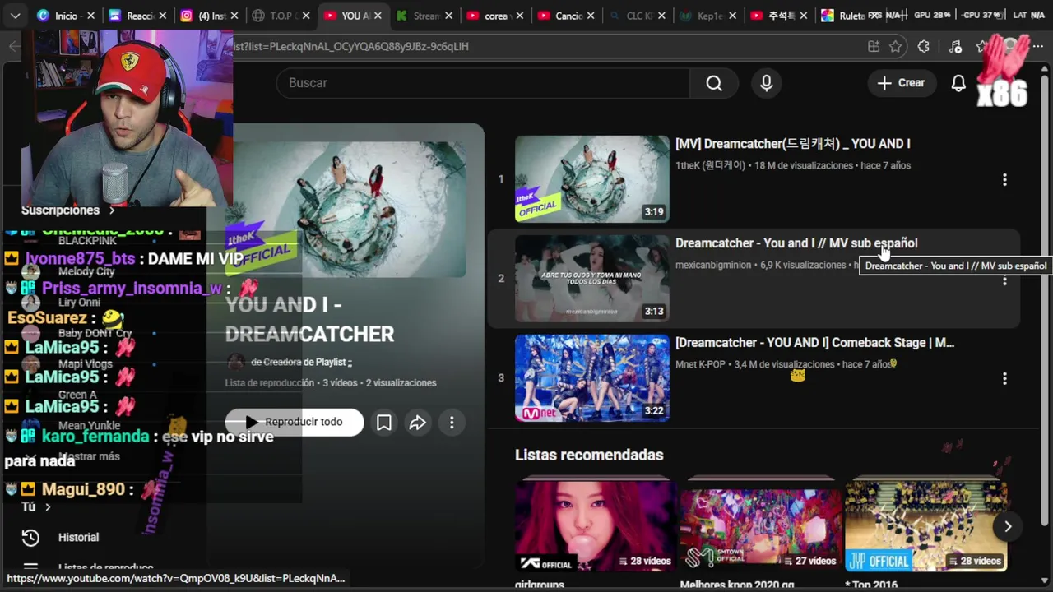Select the Melody City subscription
Image resolution: width=1053 pixels, height=592 pixels.
point(86,271)
